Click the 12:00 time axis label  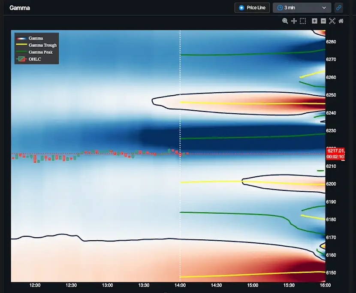[x=35, y=285]
